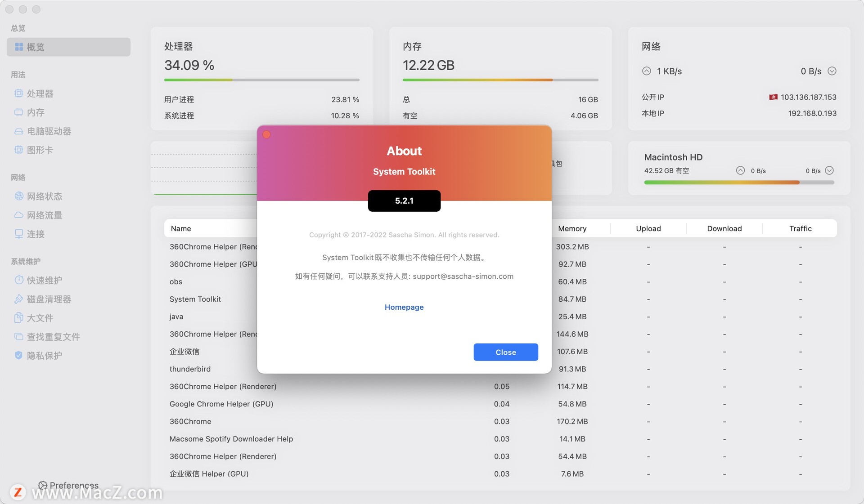Select 企业微信 Helper (GPU) row
The image size is (864, 504).
(500, 474)
